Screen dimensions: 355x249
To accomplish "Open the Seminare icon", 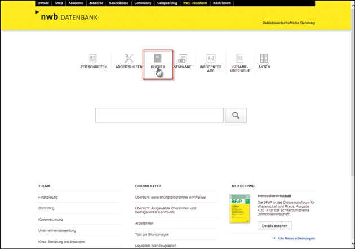I will pyautogui.click(x=183, y=59).
